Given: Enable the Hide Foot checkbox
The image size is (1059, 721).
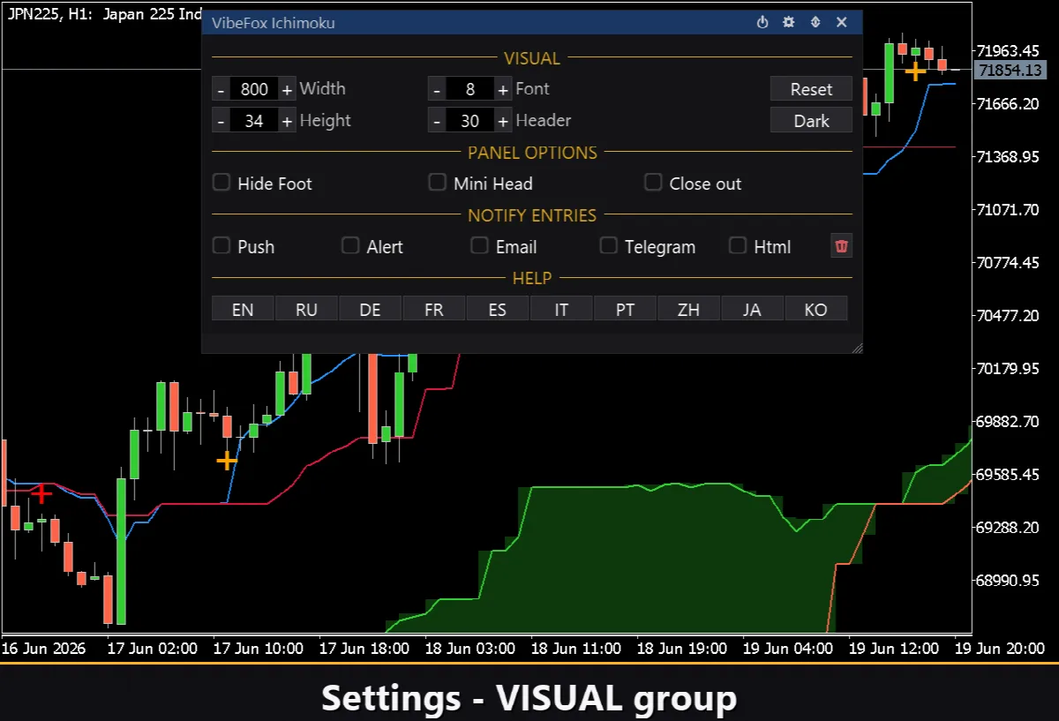Looking at the screenshot, I should point(222,183).
